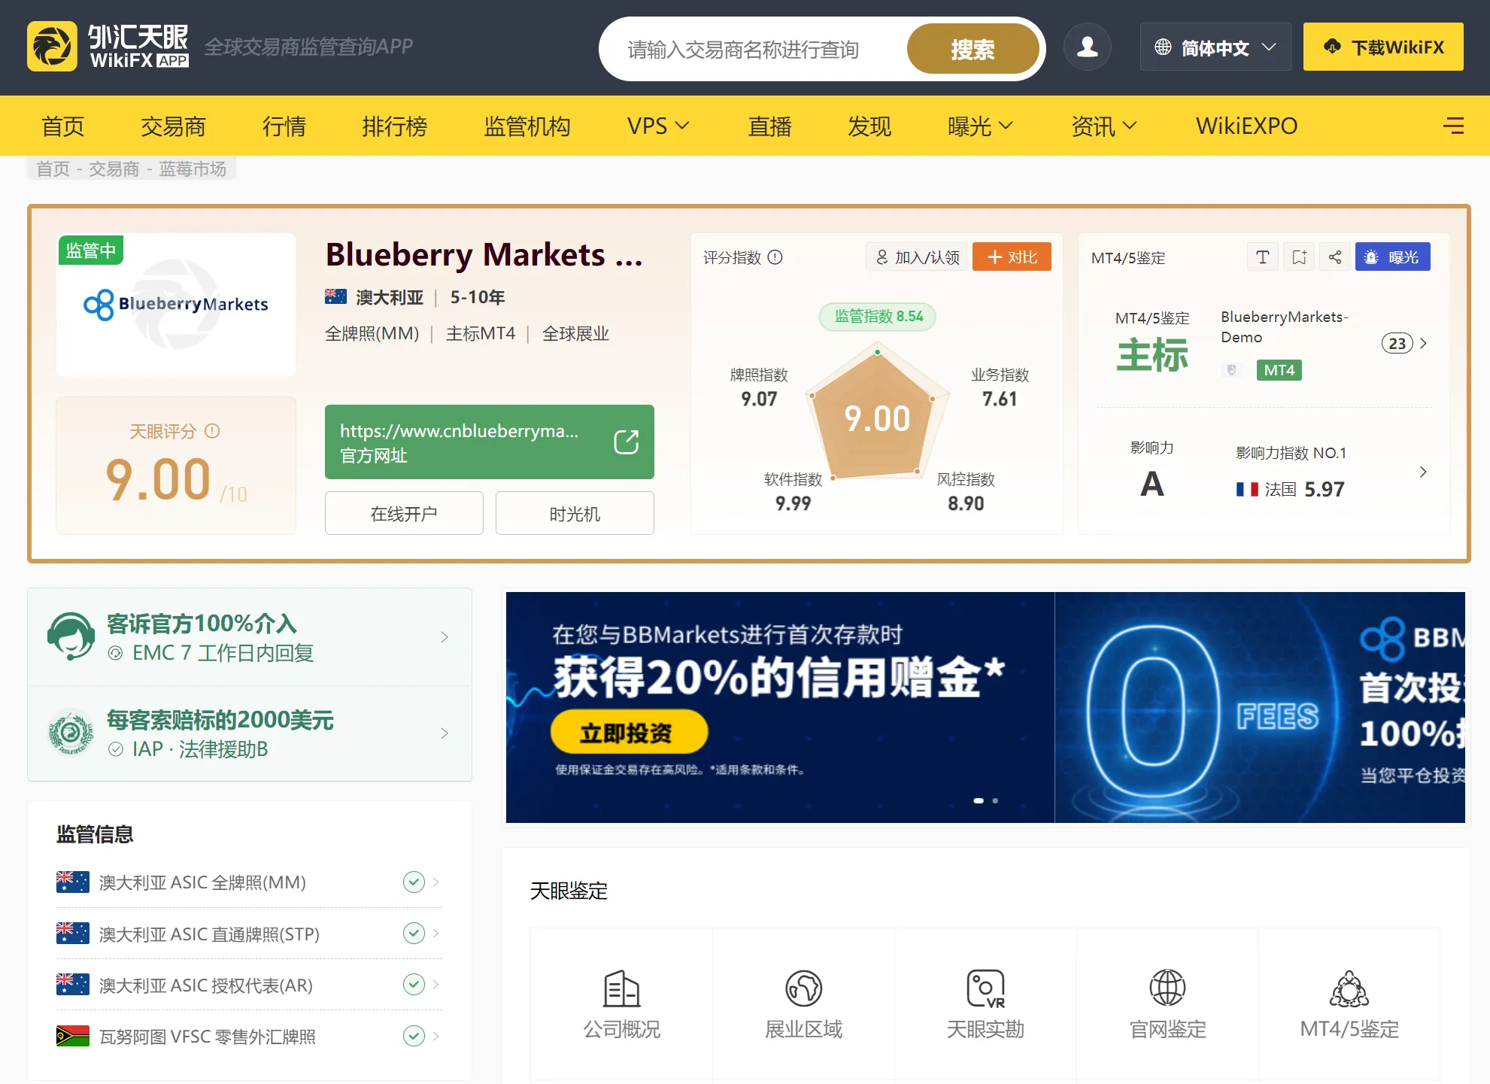1490x1084 pixels.
Task: Click the verified check for VFSC 零售外汇牌照
Action: 414,1036
